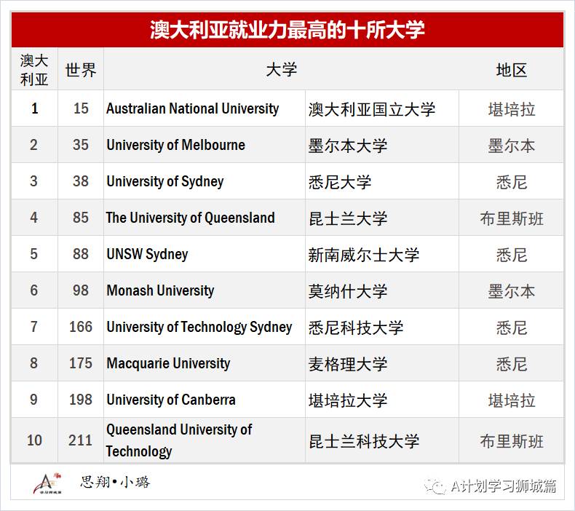The height and width of the screenshot is (511, 575).
Task: Click 墨尔本 region in Monash row
Action: (512, 291)
